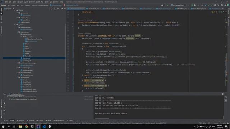Click the horizontal scrollbar in Run console
The width and height of the screenshot is (230, 129).
(x=102, y=118)
